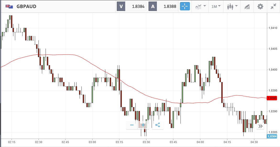Click the GBPAUD flag icon
The height and width of the screenshot is (147, 280).
[x=9, y=7]
